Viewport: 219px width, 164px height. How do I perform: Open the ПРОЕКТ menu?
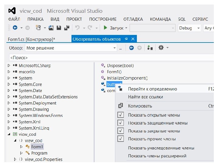click(x=74, y=19)
